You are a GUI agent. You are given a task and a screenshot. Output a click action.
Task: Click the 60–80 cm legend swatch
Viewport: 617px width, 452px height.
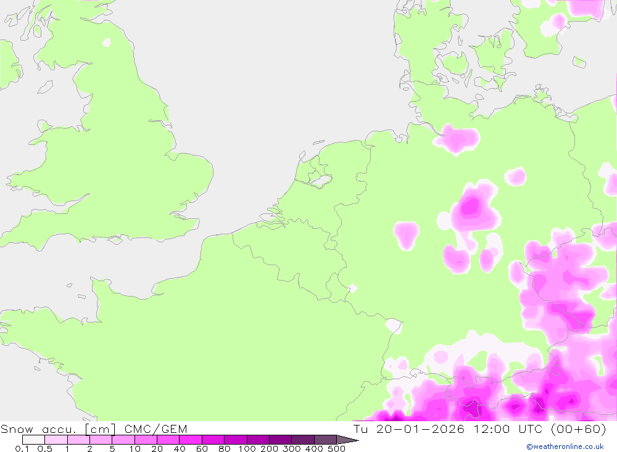[x=213, y=440]
